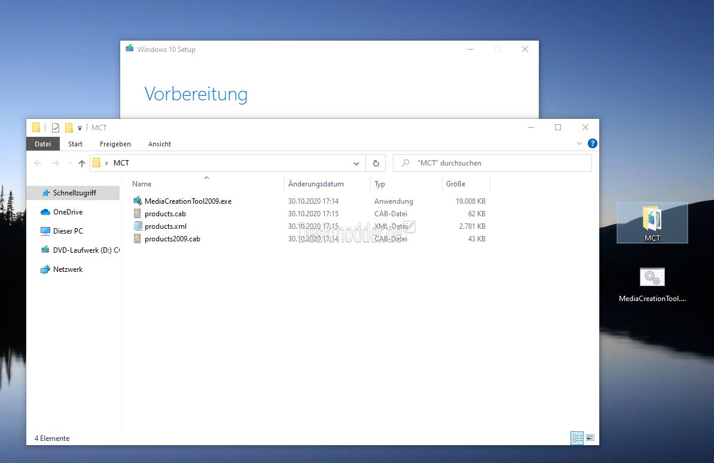Click the back navigation arrow in Explorer
Screen dimensions: 714x463
coord(38,163)
